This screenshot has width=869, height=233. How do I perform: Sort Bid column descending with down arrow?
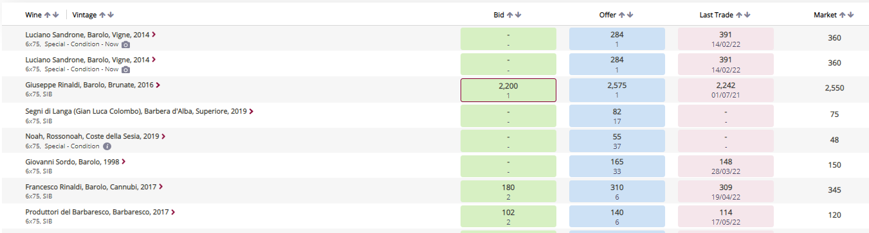coord(518,15)
